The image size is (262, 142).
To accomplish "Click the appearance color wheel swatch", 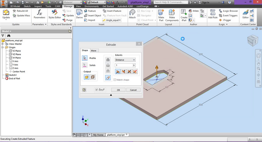I will click(x=84, y=2).
